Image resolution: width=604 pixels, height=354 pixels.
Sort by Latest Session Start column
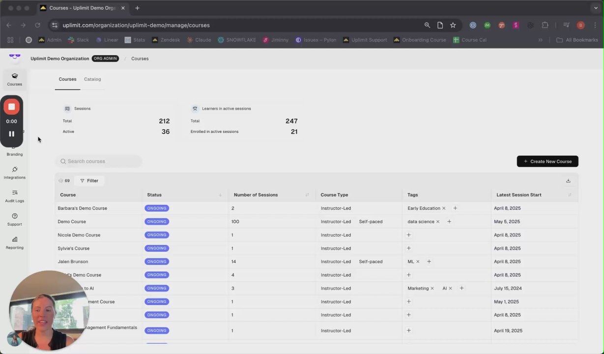tap(570, 195)
